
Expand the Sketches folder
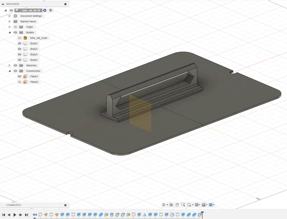(x=9, y=65)
